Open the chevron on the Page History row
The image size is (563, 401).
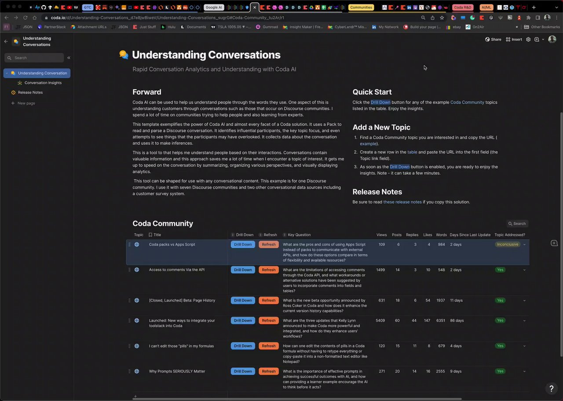[x=524, y=301]
